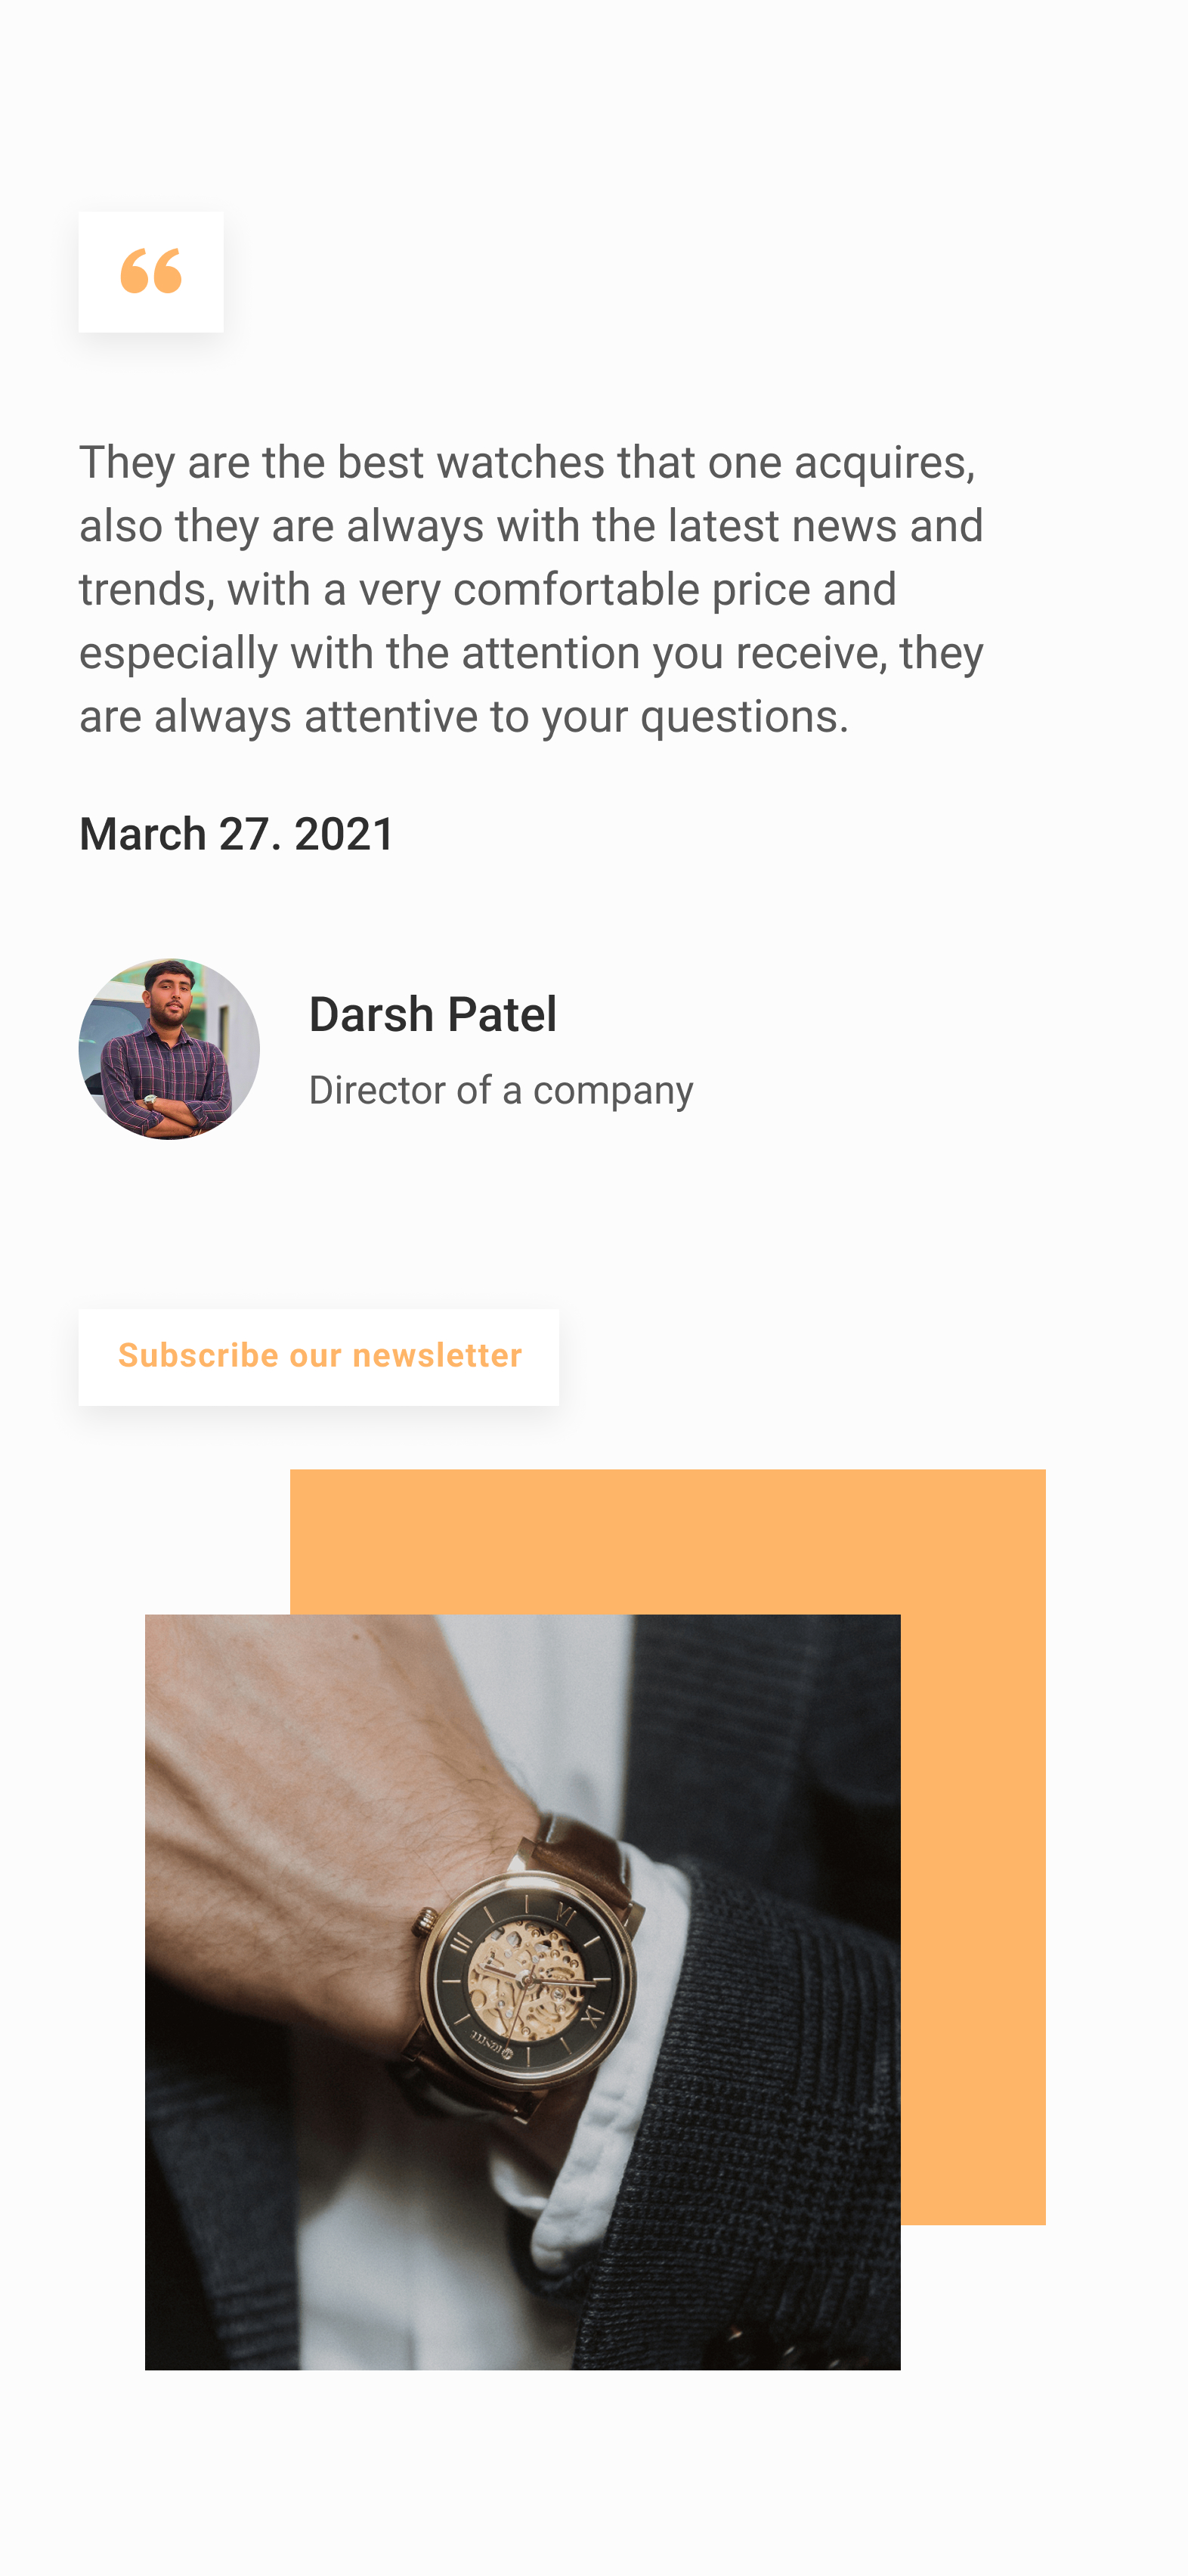Click the line 'are always attentive to your questions'
This screenshot has width=1188, height=2576.
pyautogui.click(x=464, y=717)
